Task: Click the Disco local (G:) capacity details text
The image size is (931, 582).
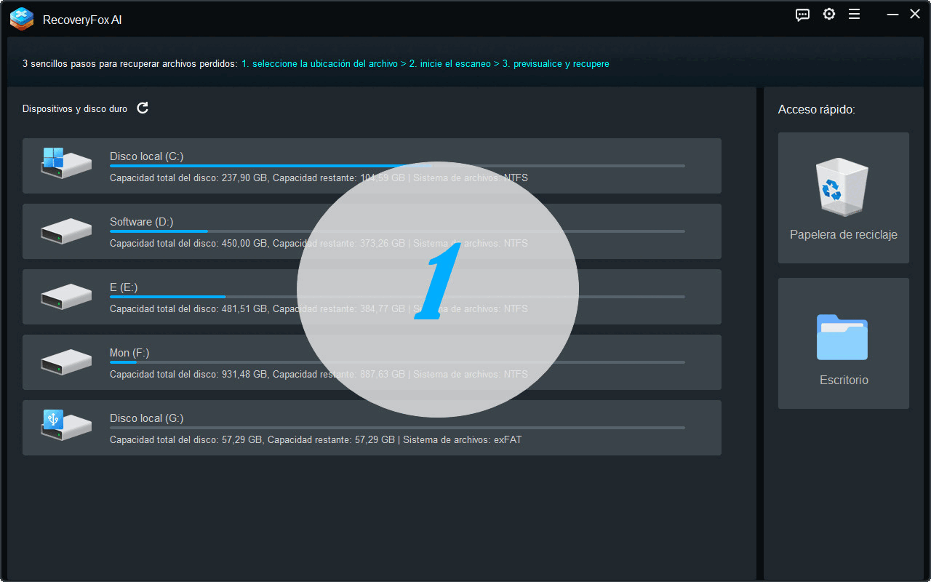Action: [315, 440]
